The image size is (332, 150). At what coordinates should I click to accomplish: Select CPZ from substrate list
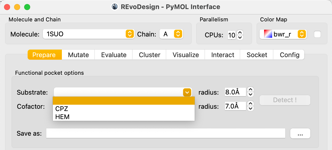(124, 109)
